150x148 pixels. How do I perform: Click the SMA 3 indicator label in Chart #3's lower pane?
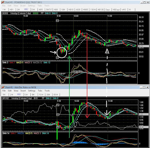(5, 63)
